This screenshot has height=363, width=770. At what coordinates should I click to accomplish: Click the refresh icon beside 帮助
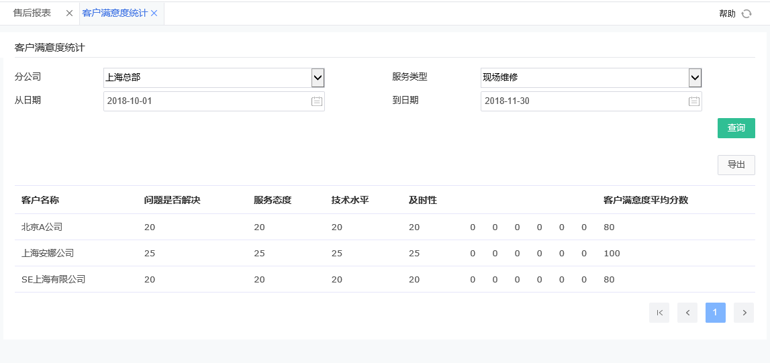(746, 13)
